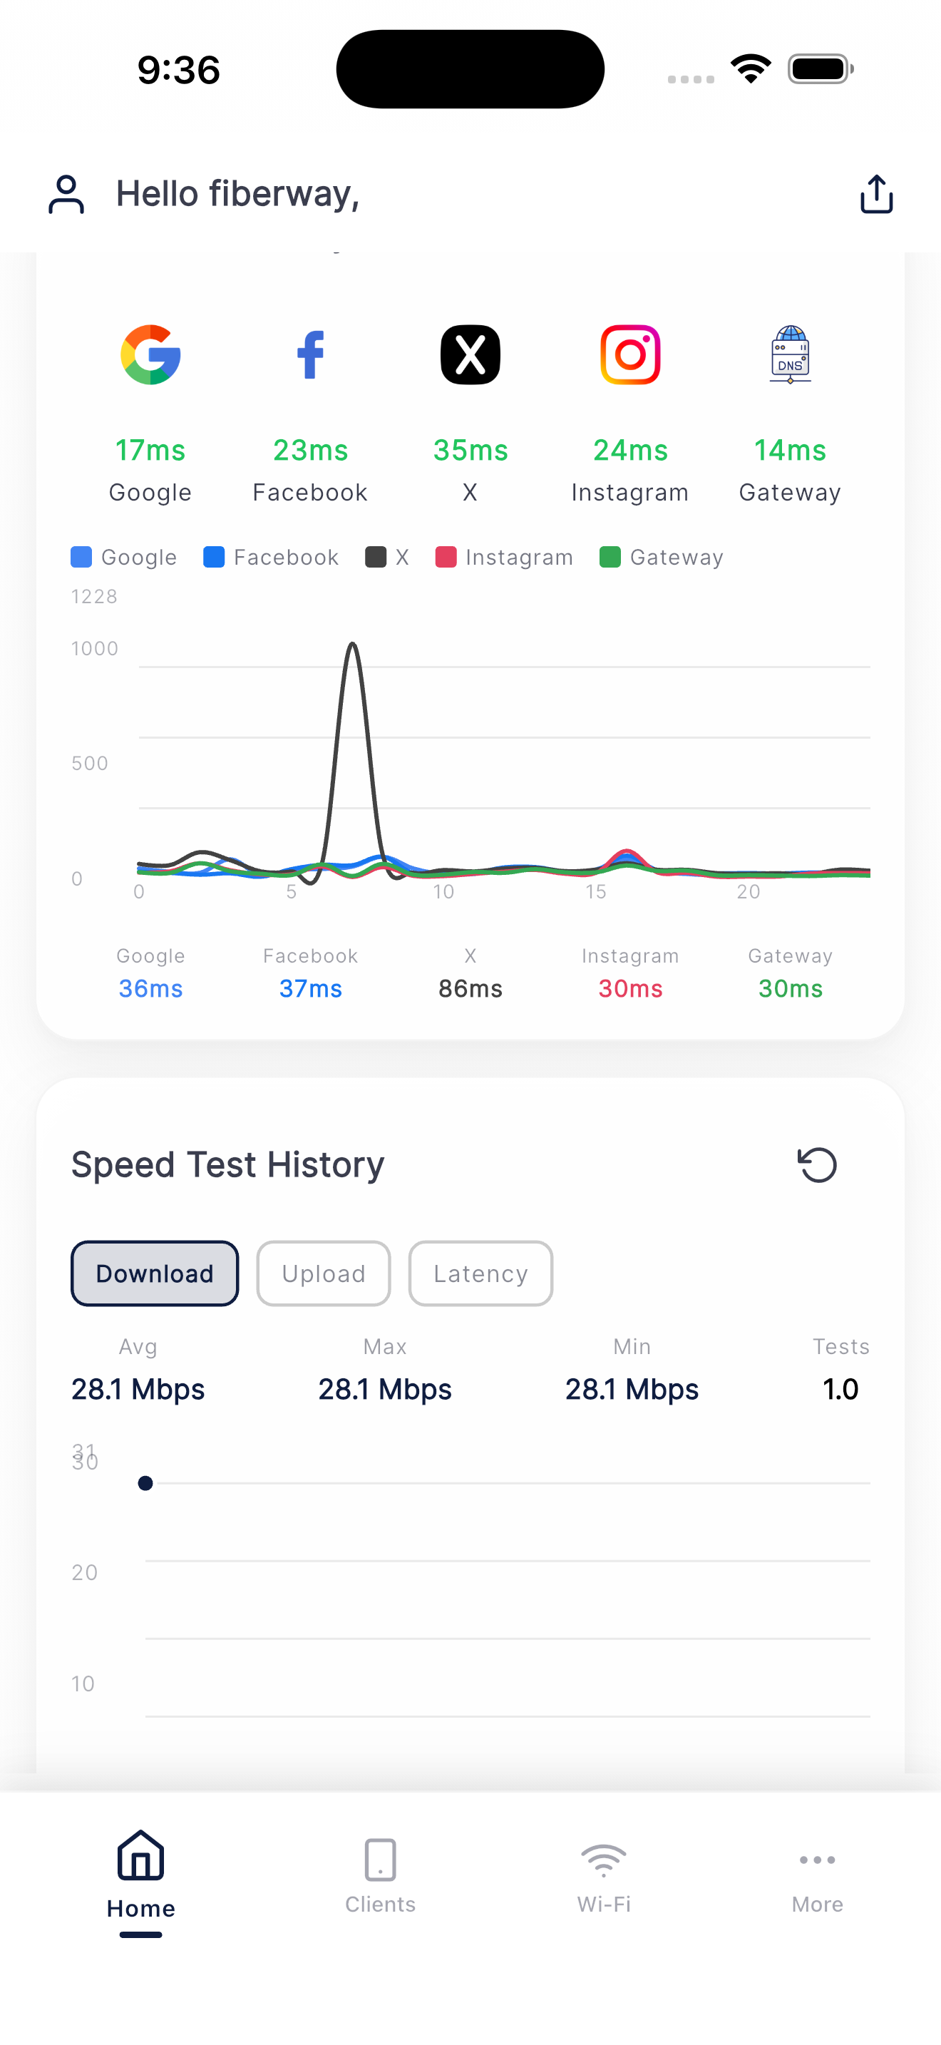
Task: Select the Latency filter
Action: pos(480,1273)
